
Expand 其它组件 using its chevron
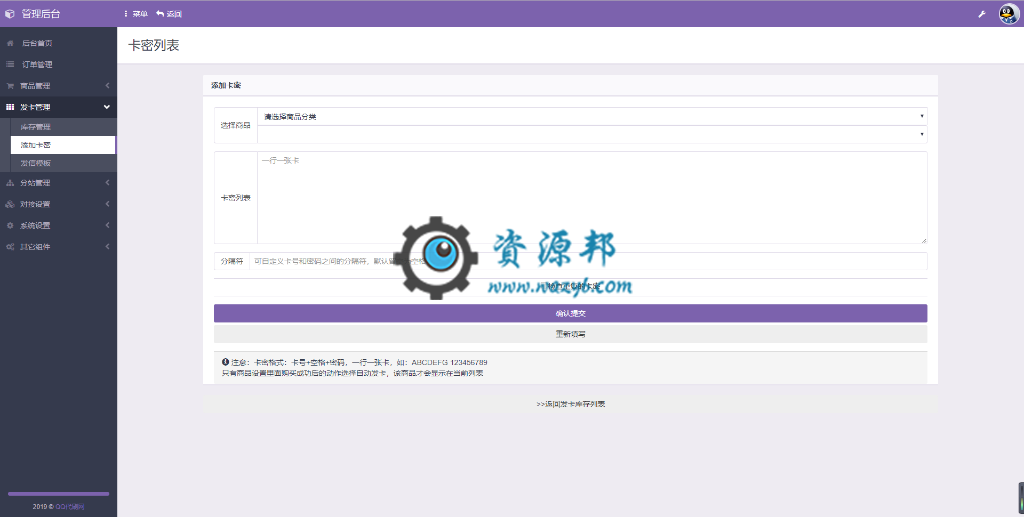coord(107,247)
